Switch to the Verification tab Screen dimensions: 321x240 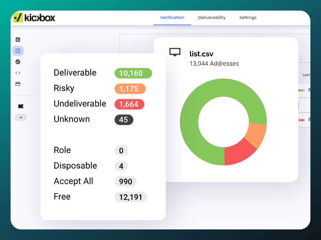click(x=172, y=18)
